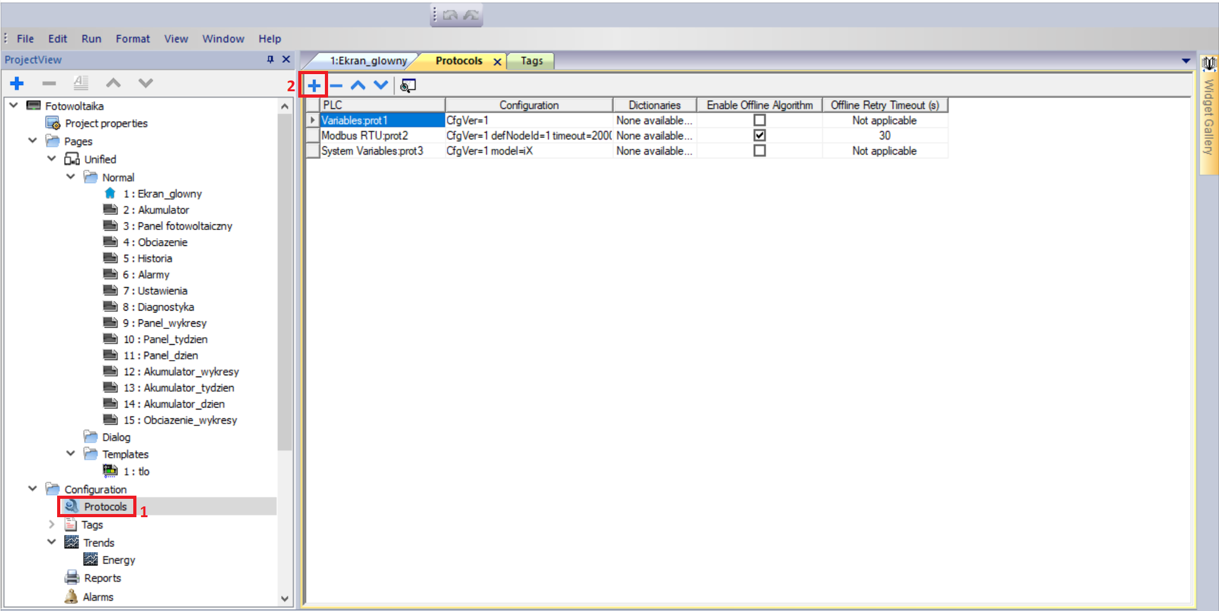Viewport: 1219px width, 611px height.
Task: Move protocol up in Protocols toolbar
Action: pyautogui.click(x=358, y=85)
